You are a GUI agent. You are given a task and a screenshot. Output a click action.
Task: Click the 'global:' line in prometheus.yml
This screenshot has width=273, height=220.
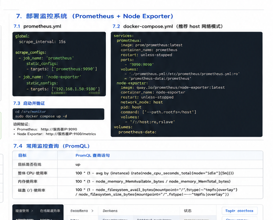pos(22,36)
